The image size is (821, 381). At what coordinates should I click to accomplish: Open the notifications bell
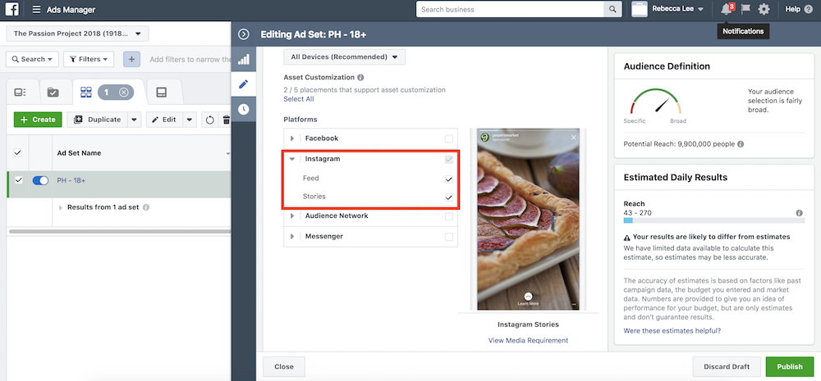tap(727, 9)
